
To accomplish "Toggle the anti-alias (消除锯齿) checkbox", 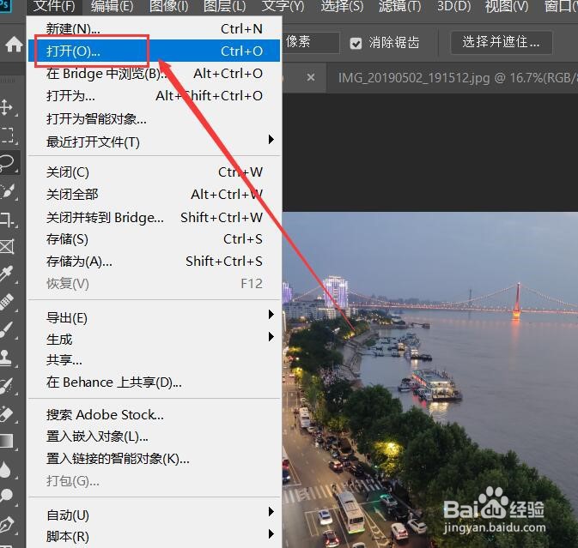I will click(x=356, y=43).
